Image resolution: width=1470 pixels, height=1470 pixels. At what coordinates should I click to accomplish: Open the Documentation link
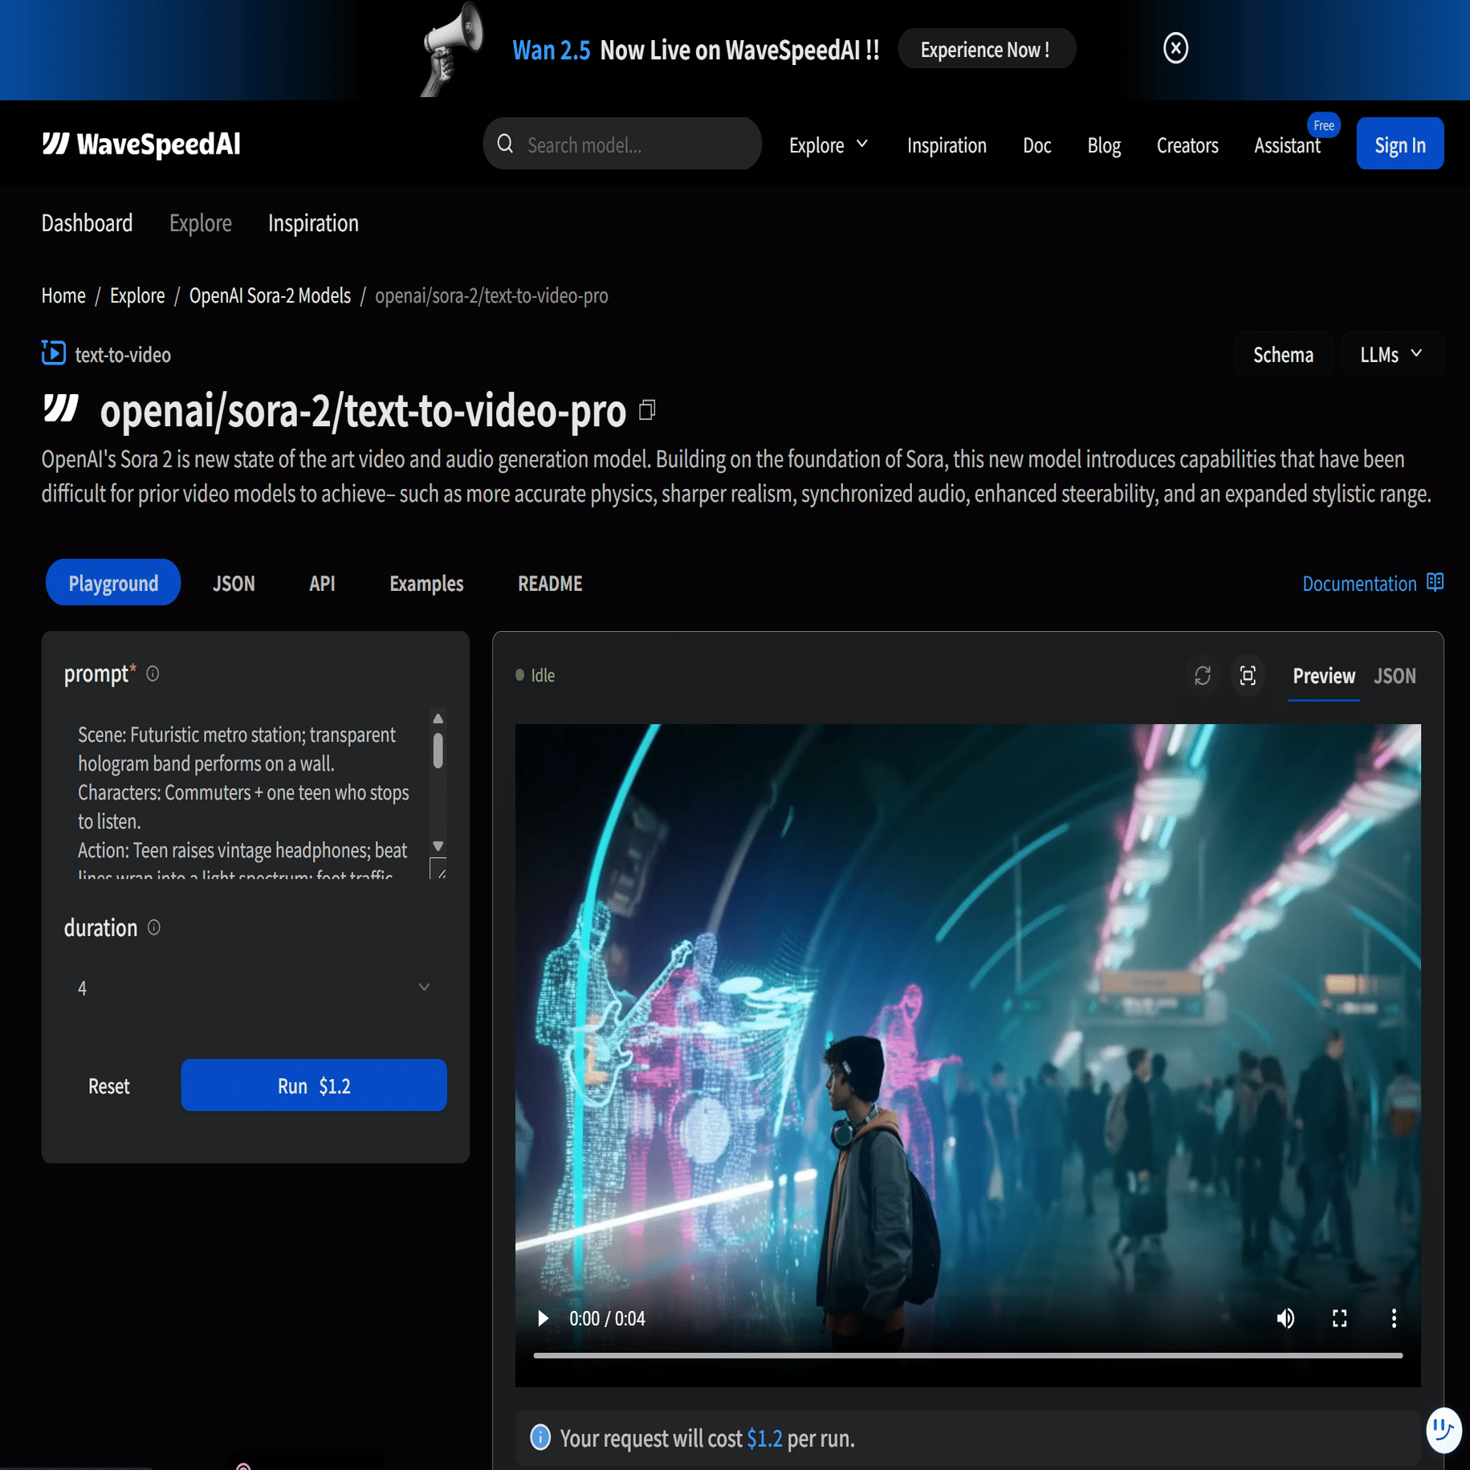click(x=1358, y=584)
